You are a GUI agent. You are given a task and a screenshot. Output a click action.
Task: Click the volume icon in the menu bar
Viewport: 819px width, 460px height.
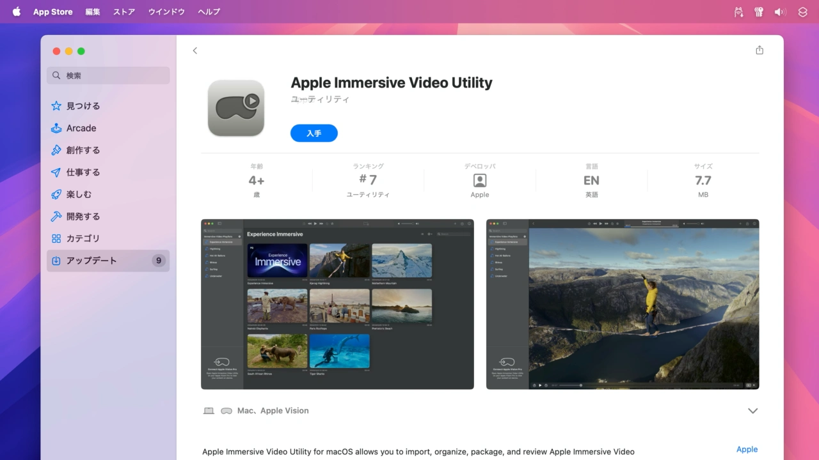(x=779, y=11)
